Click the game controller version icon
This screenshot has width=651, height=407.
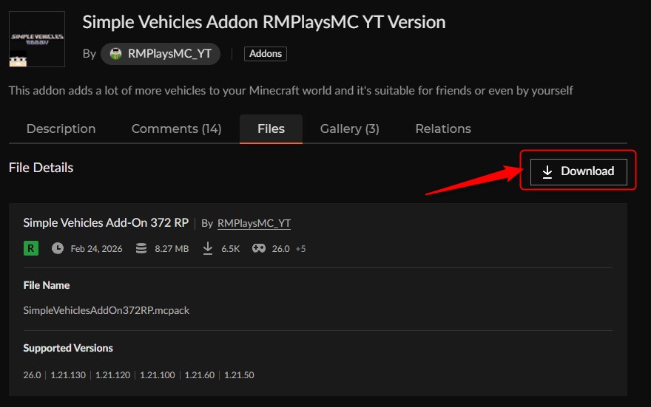coord(259,248)
